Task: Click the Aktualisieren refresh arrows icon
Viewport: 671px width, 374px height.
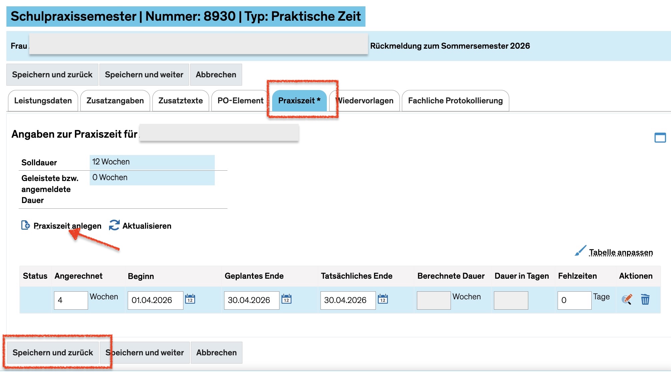Action: (x=114, y=225)
